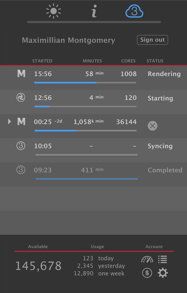The image size is (187, 293).
Task: Open the account list icon
Action: (163, 259)
